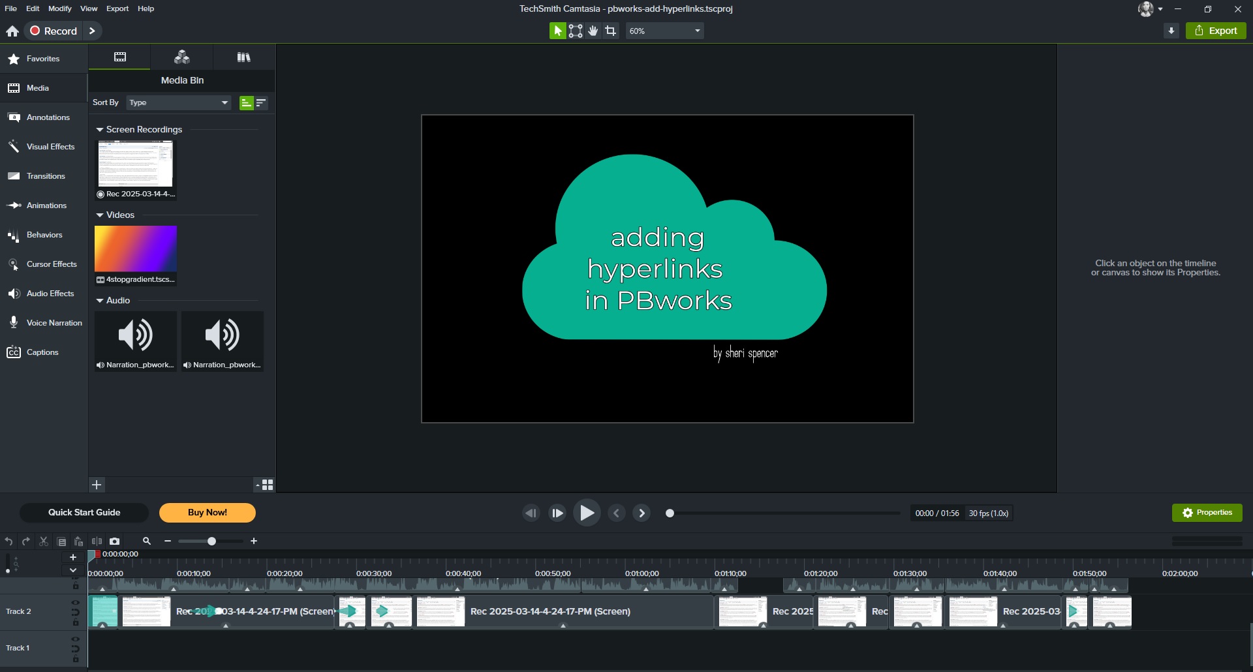Screen dimensions: 1253x672
Task: Lock Track 1 with padlock icon
Action: click(76, 660)
